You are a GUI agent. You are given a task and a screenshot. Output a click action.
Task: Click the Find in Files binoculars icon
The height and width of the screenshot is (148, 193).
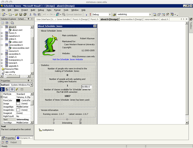(x=114, y=15)
